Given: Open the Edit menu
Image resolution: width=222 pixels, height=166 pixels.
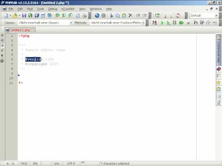Looking at the screenshot, I should 20,9.
